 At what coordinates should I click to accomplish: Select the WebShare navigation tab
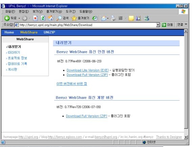click(x=29, y=32)
